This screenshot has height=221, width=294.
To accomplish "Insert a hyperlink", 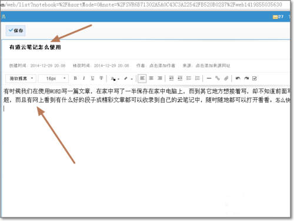I will click(218, 79).
